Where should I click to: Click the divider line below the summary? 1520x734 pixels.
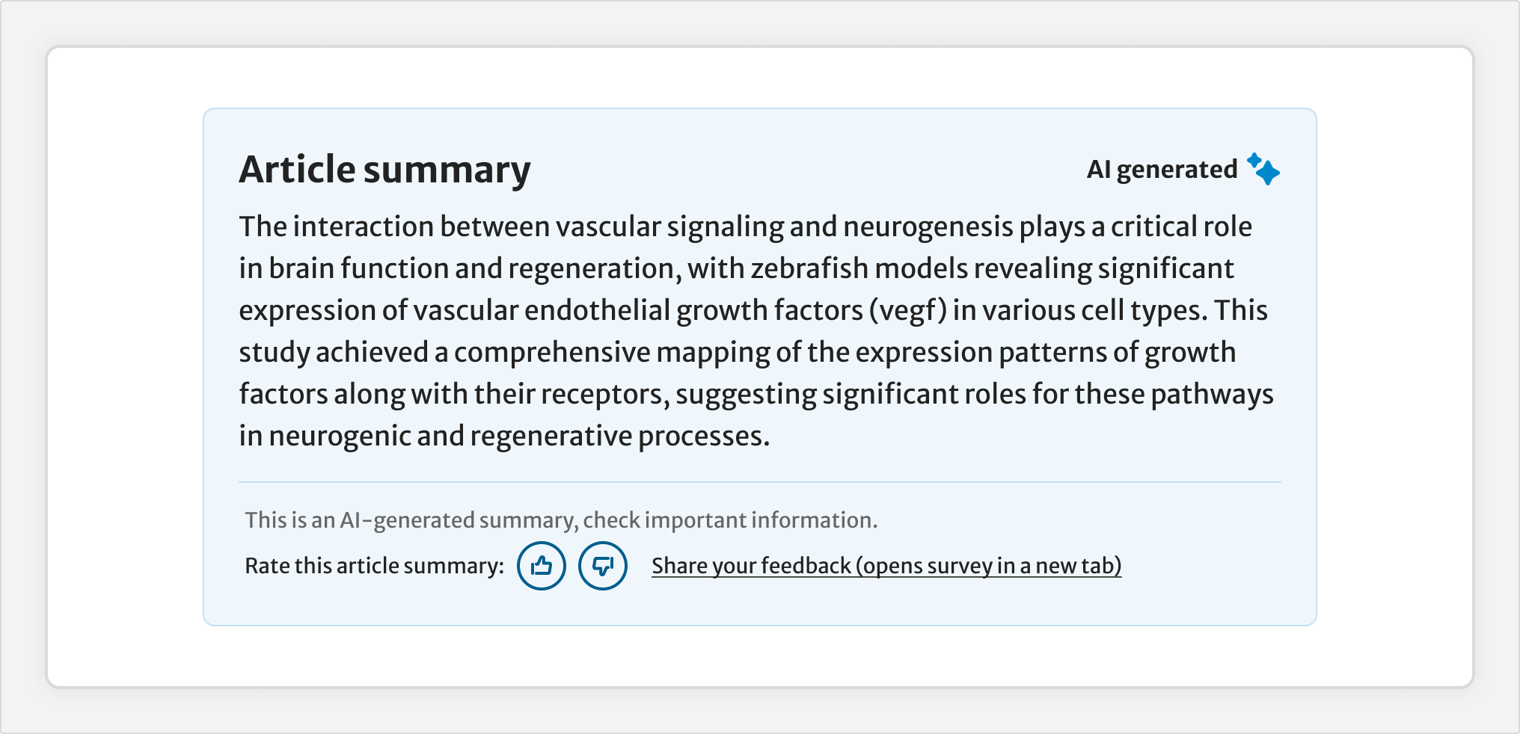click(761, 482)
